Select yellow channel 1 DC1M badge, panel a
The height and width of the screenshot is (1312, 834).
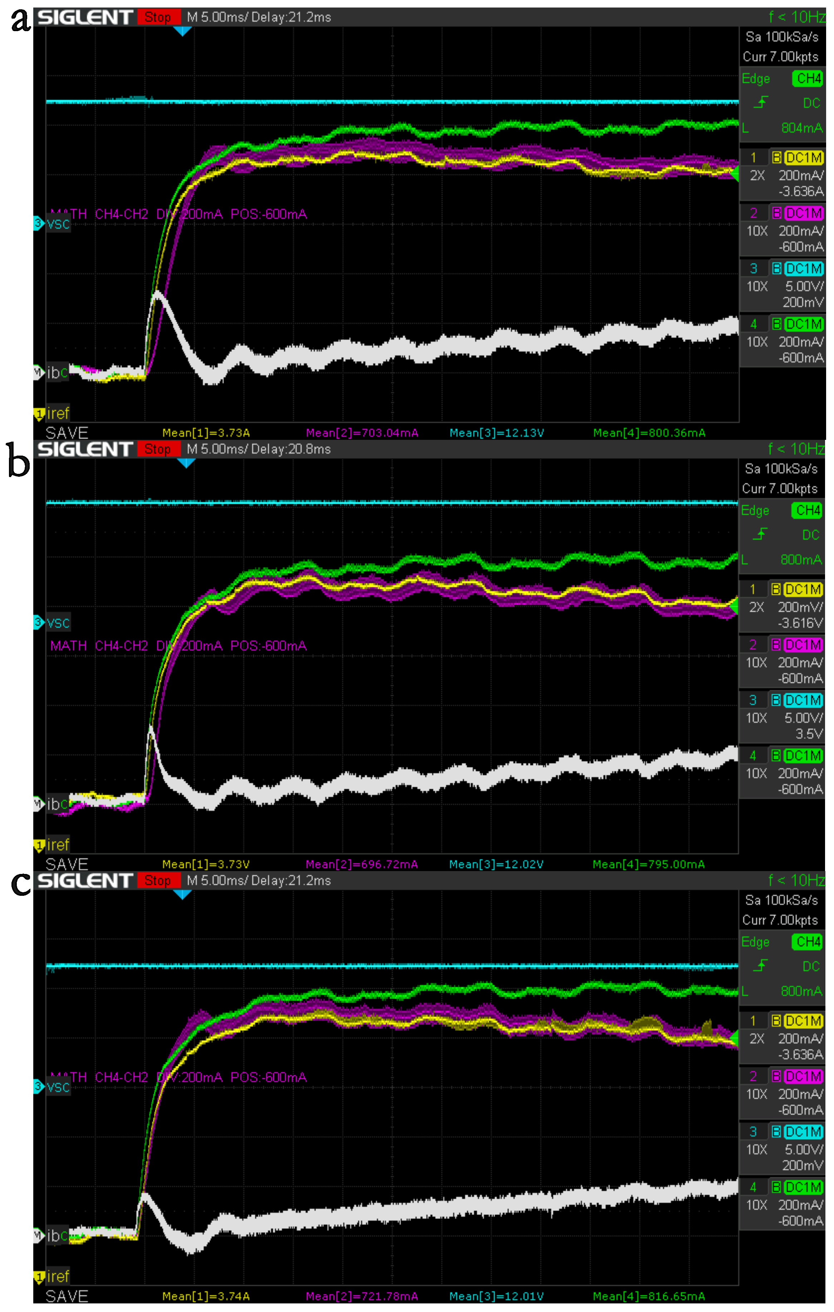pyautogui.click(x=804, y=158)
